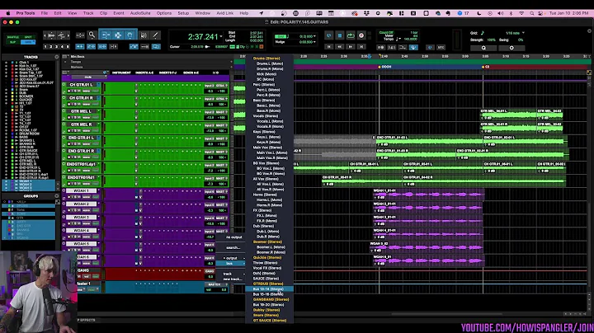Open the Groups list options circle icon
The height and width of the screenshot is (333, 594).
[57, 196]
